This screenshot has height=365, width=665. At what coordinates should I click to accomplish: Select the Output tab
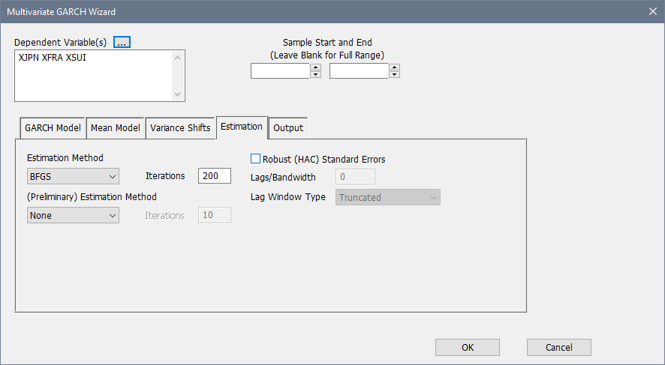(x=288, y=127)
